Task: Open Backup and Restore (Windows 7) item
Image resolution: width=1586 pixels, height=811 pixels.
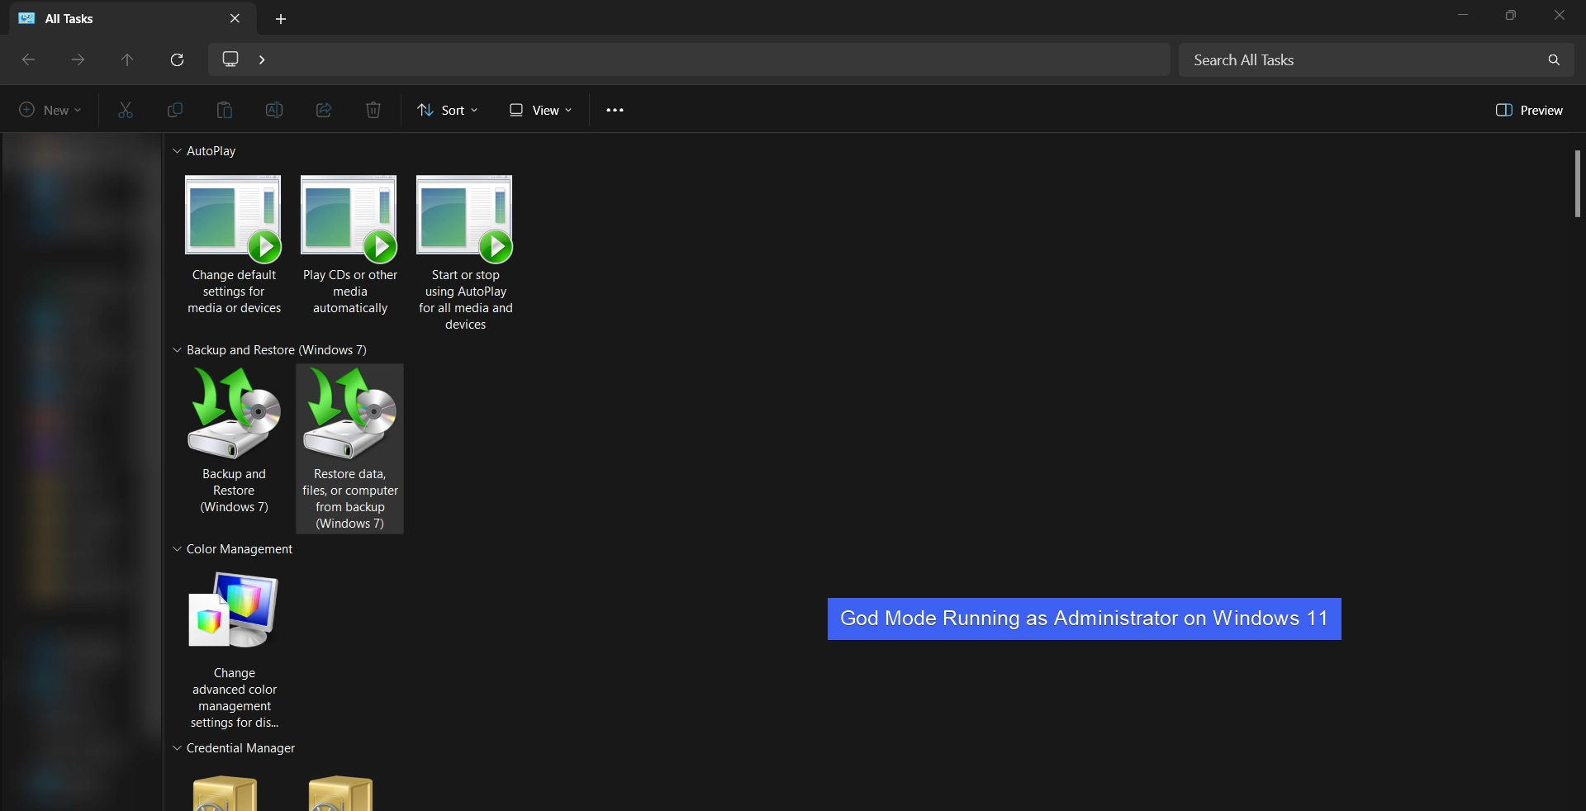Action: click(x=234, y=440)
